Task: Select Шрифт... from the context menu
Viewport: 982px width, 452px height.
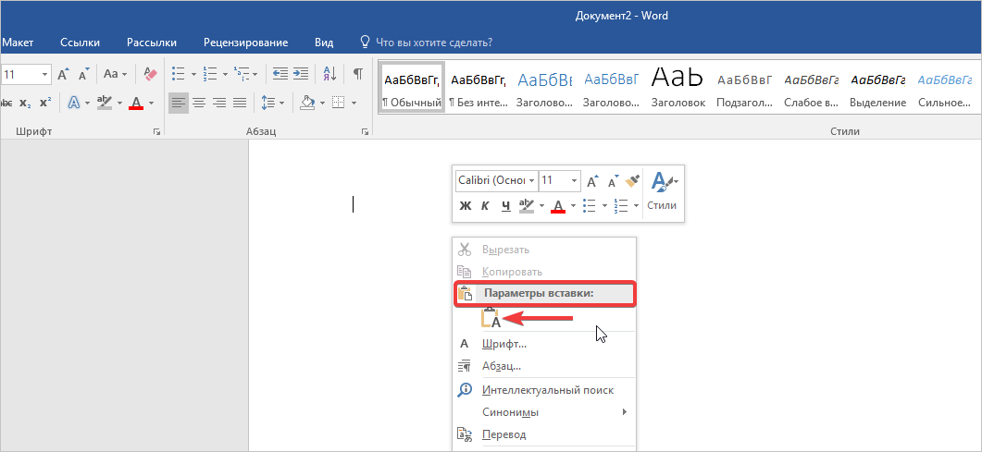Action: click(x=504, y=344)
